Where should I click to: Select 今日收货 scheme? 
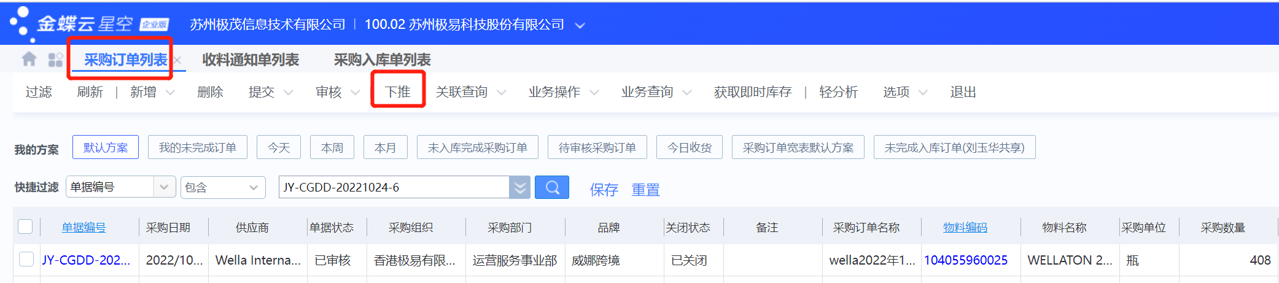pyautogui.click(x=690, y=147)
